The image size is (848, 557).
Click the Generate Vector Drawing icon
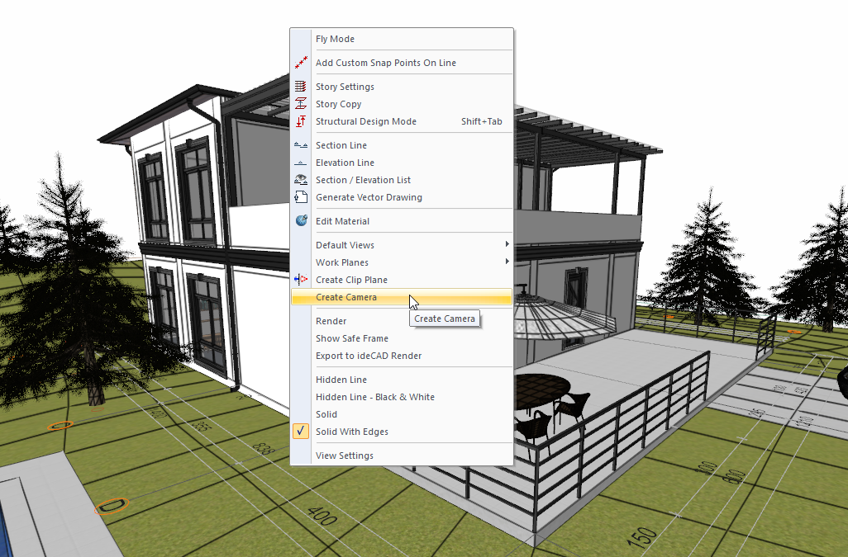[301, 197]
